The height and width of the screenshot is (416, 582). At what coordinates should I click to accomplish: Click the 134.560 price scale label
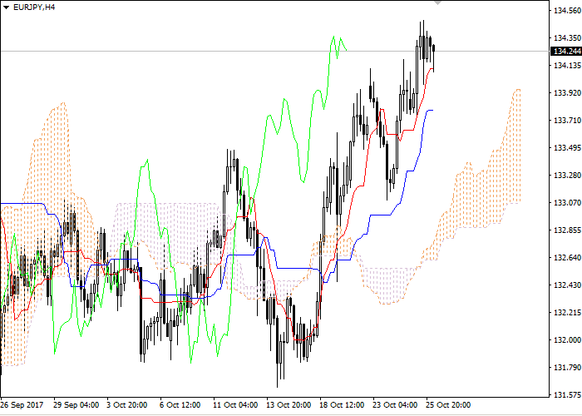tap(567, 11)
